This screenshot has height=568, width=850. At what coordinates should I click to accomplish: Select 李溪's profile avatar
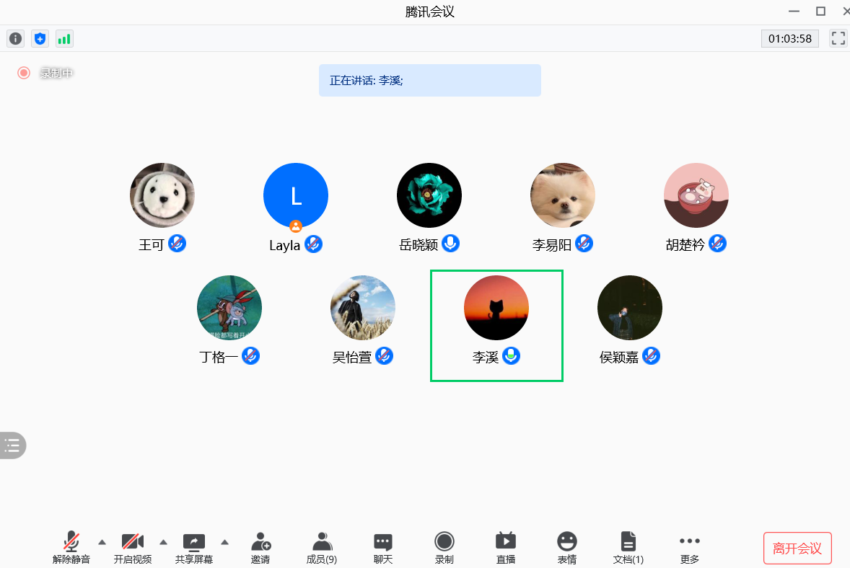tap(496, 308)
